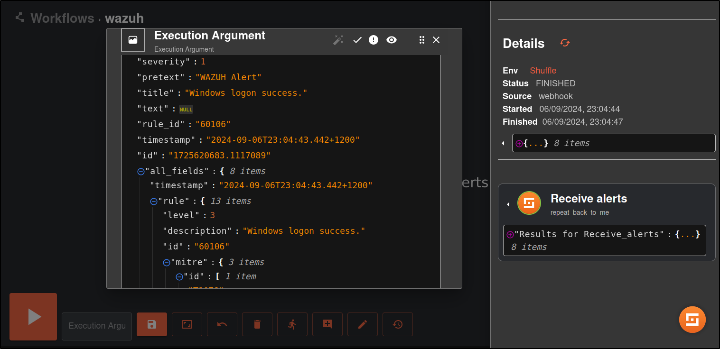Click the "WAZUH Alert" pretext value
The height and width of the screenshot is (349, 720).
228,77
